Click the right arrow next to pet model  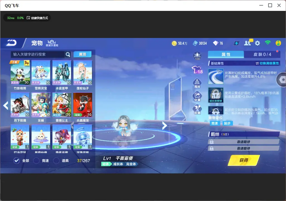click(164, 126)
